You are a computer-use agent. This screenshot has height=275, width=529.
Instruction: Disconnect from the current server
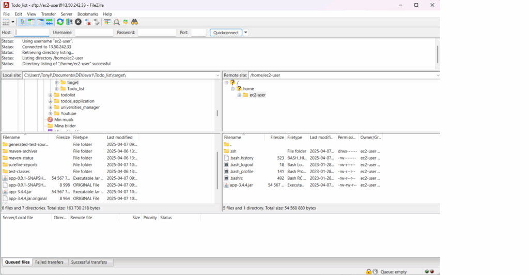tap(88, 22)
